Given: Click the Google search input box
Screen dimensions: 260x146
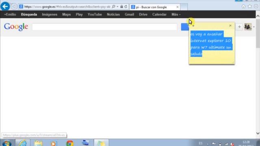Looking at the screenshot, I should [x=105, y=27].
